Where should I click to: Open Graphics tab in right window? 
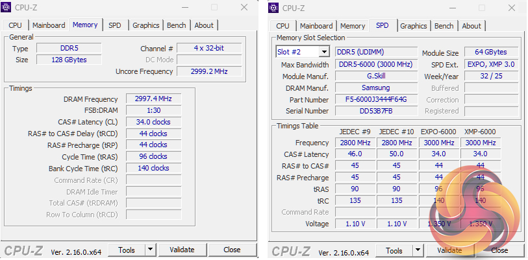(414, 26)
